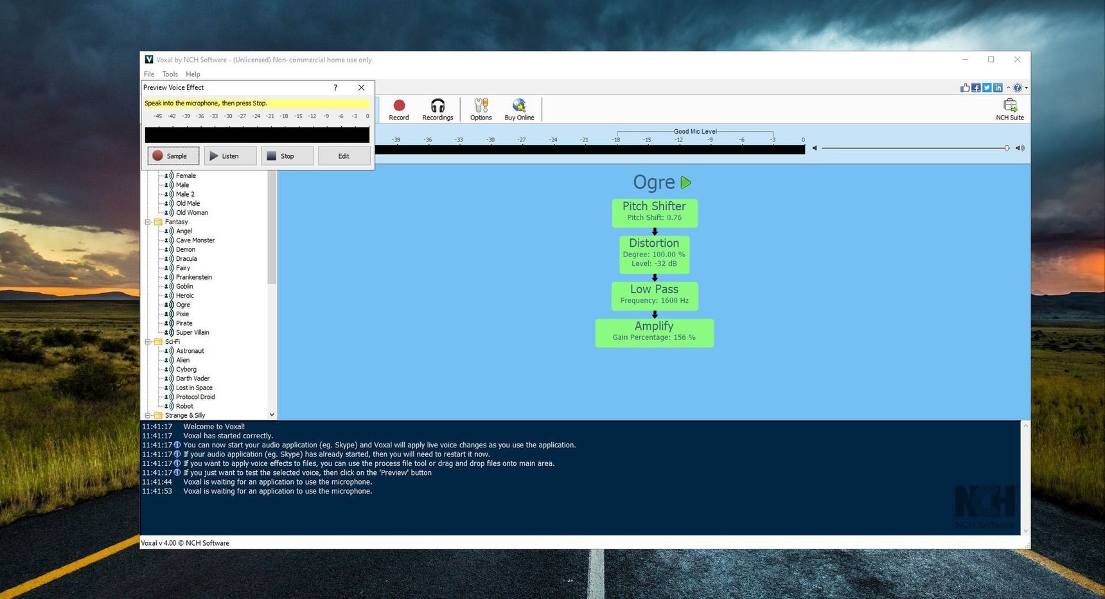The height and width of the screenshot is (599, 1105).
Task: Click the log panel scrollbar down arrow
Action: pyautogui.click(x=1025, y=530)
